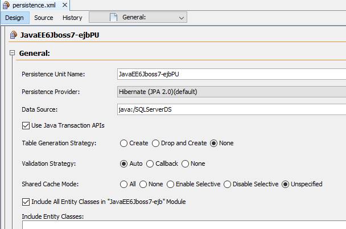The image size is (346, 229).
Task: Click the persistence.xml file tab icon
Action: pyautogui.click(x=6, y=5)
